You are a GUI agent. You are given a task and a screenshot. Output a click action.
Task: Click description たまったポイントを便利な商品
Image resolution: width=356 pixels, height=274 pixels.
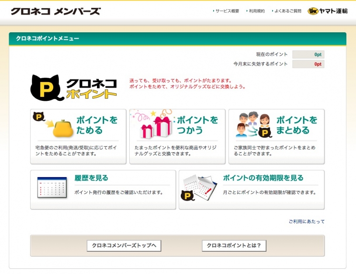176,151
